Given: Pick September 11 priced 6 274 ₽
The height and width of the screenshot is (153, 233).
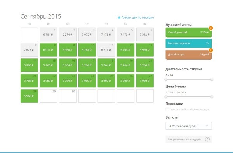Looking at the screenshot, I should [x=106, y=50].
